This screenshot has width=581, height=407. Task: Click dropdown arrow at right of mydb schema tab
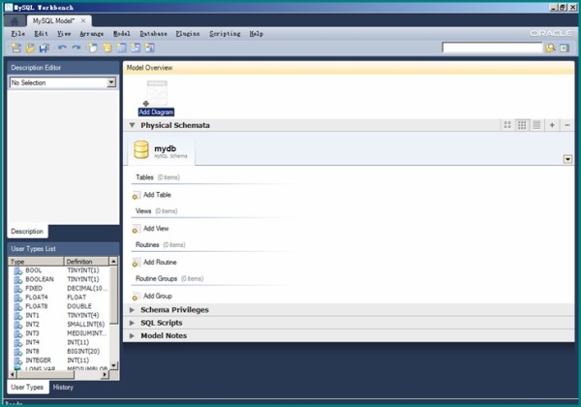tap(567, 159)
